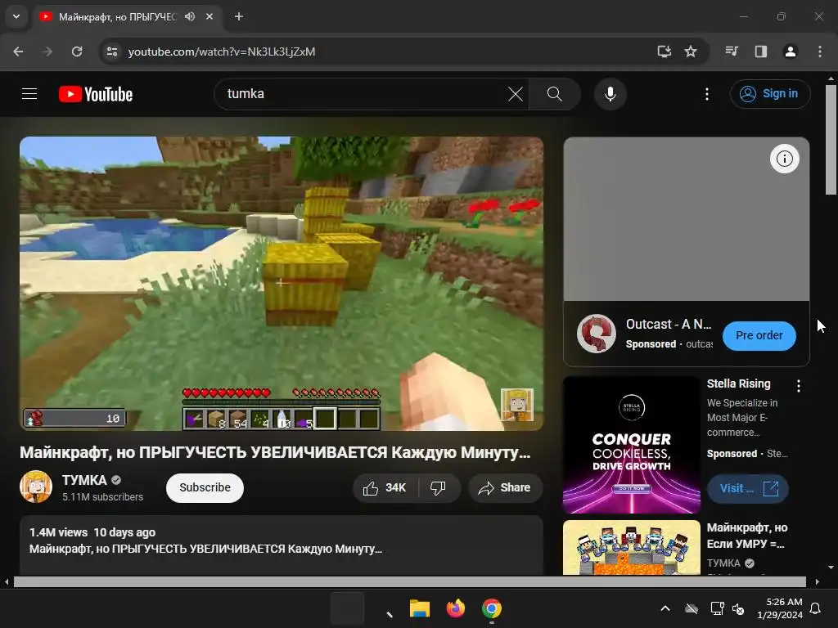Open tab search dropdown arrow
838x628 pixels.
tap(16, 16)
